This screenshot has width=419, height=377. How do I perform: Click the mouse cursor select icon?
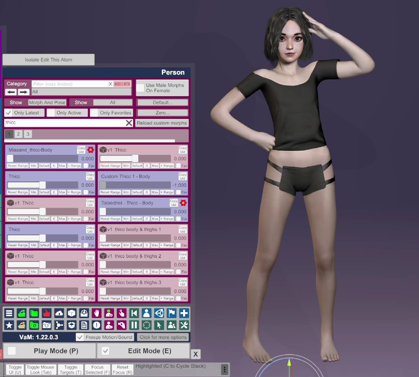tap(159, 325)
